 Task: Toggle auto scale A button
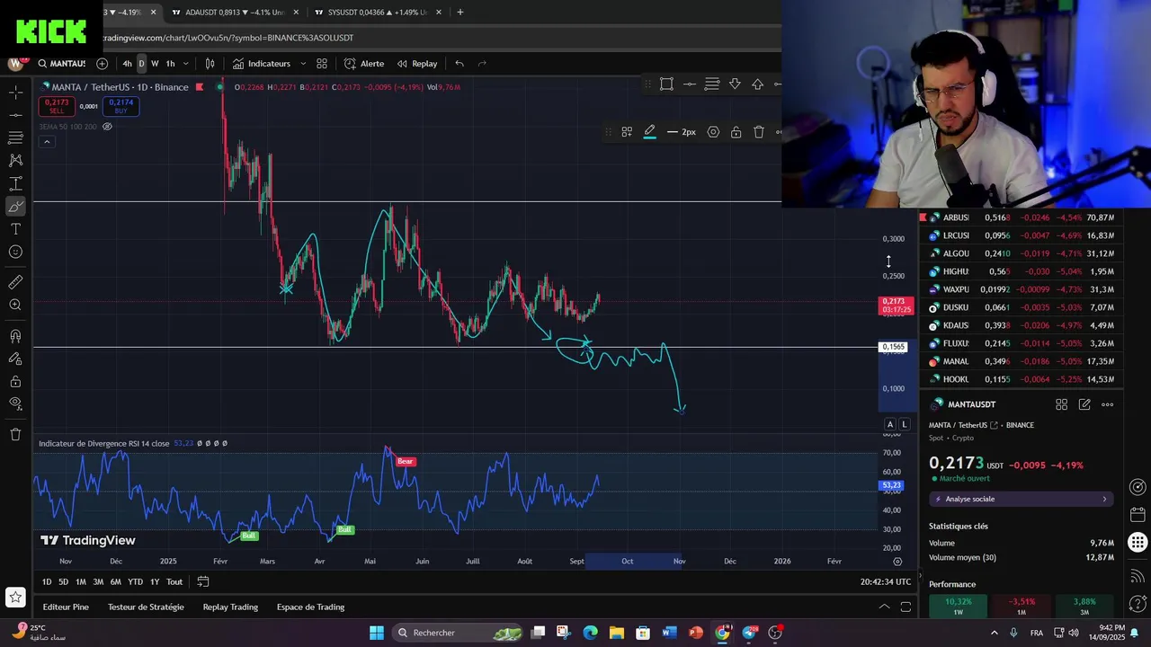[890, 424]
